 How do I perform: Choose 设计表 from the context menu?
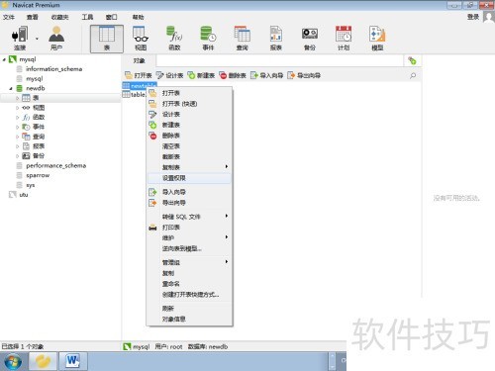(189, 114)
